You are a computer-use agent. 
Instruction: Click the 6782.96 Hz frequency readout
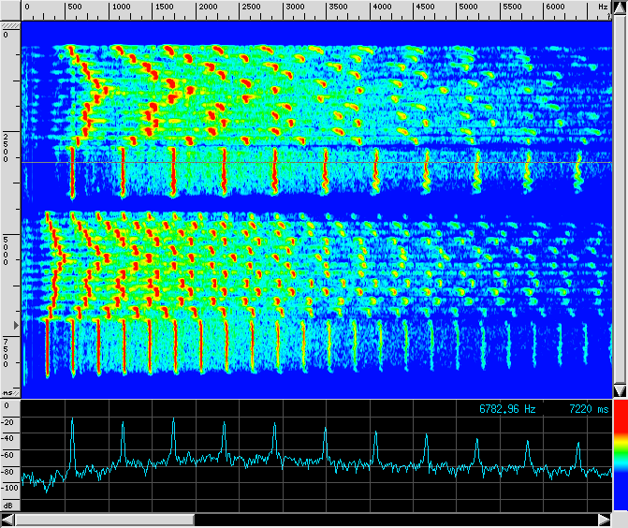[508, 410]
